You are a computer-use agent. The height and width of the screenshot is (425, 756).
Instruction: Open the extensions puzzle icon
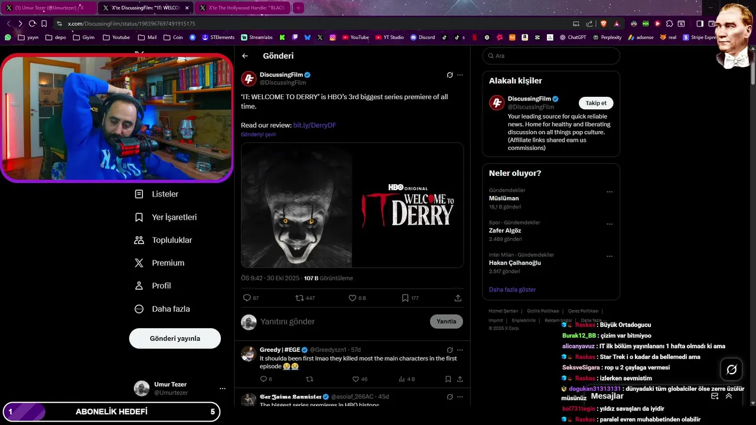(x=669, y=24)
